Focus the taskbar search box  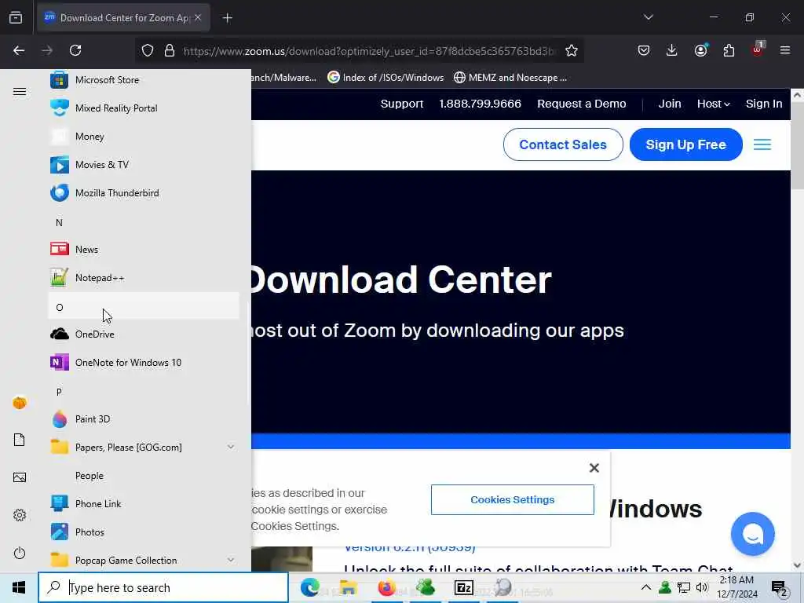[x=163, y=587]
